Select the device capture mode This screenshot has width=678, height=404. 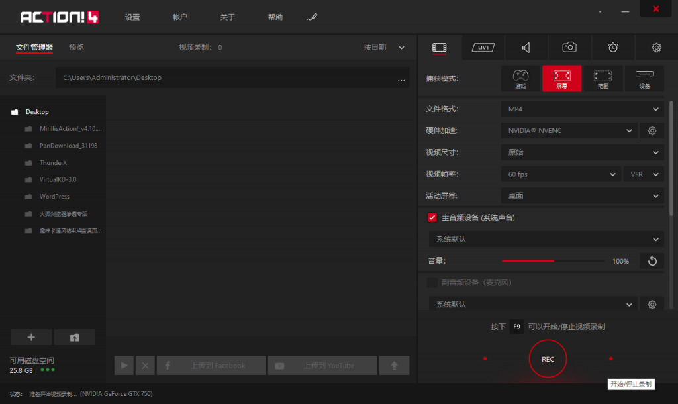pos(644,79)
